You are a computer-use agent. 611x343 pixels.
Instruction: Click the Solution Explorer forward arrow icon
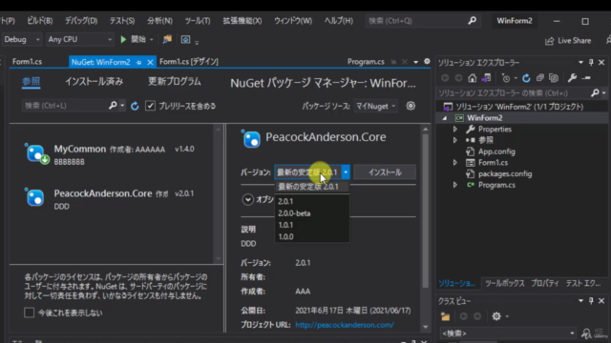point(458,78)
